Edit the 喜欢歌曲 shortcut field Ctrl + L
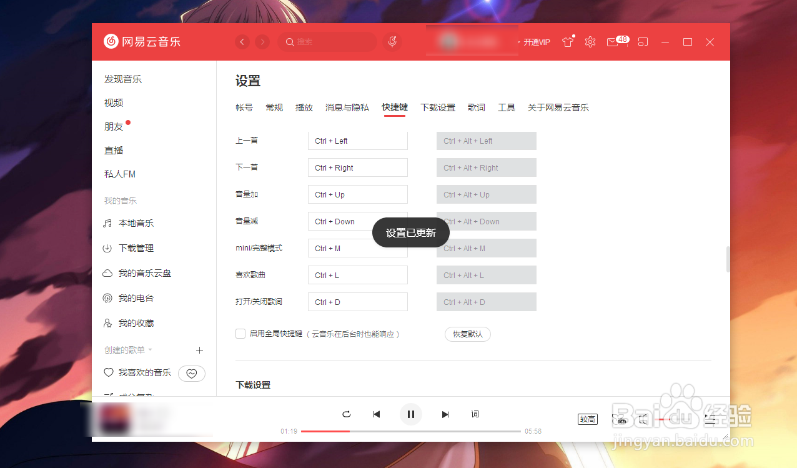Screen dimensions: 797x468 pyautogui.click(x=358, y=275)
